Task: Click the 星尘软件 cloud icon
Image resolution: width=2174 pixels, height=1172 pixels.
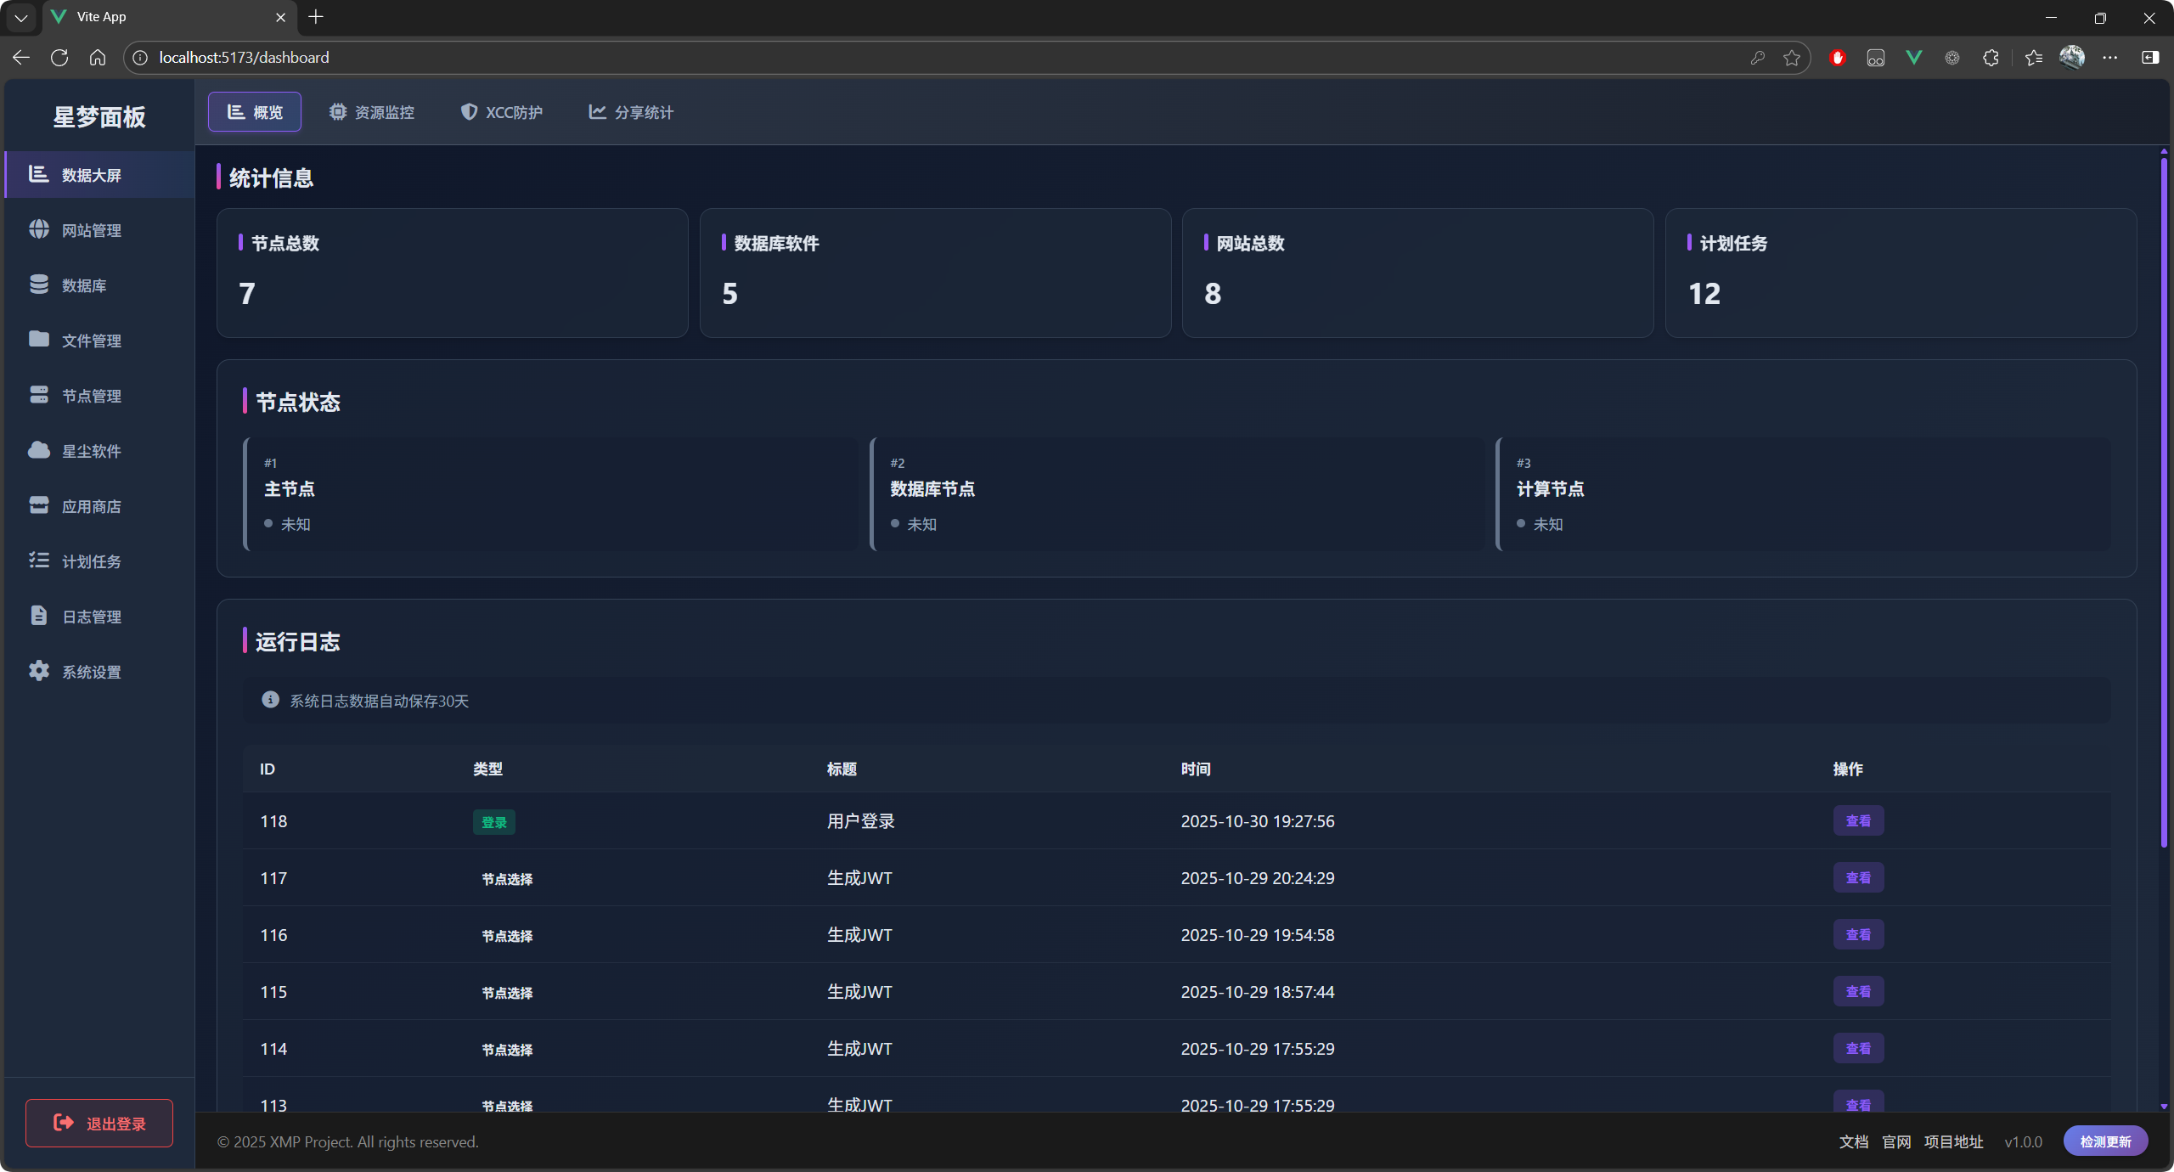Action: click(39, 450)
